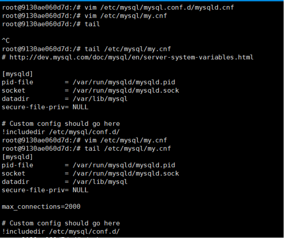Viewport: 284px width, 238px height.
Task: Click the second secure-file-priv= NULL line
Action: [x=45, y=190]
